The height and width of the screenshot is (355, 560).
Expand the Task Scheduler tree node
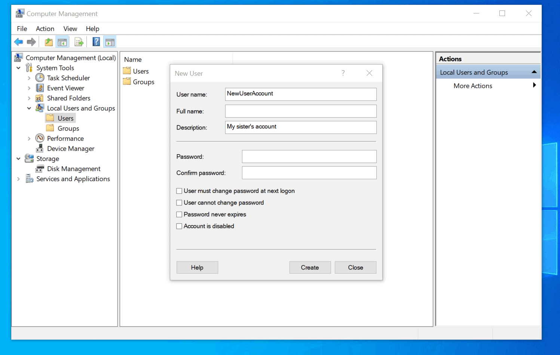[30, 78]
